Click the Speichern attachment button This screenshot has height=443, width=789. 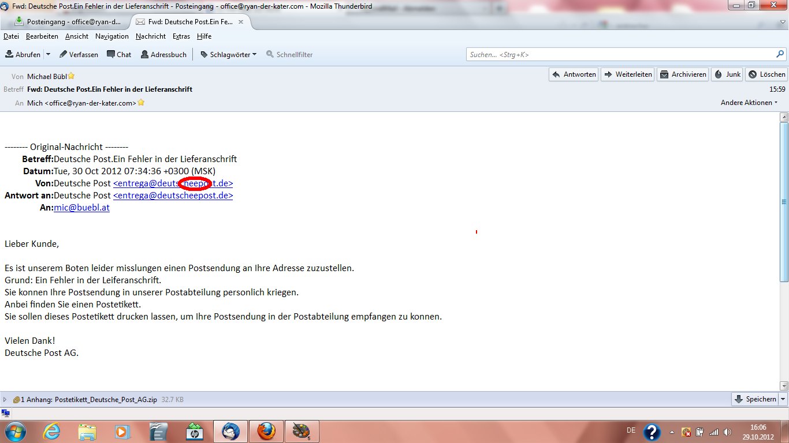tap(755, 399)
